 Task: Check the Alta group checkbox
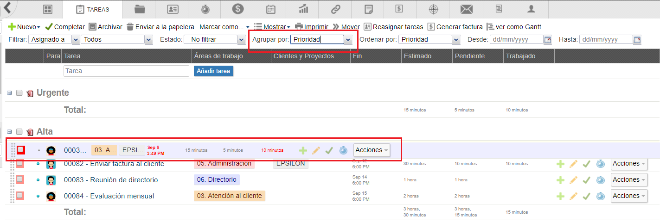pyautogui.click(x=19, y=132)
